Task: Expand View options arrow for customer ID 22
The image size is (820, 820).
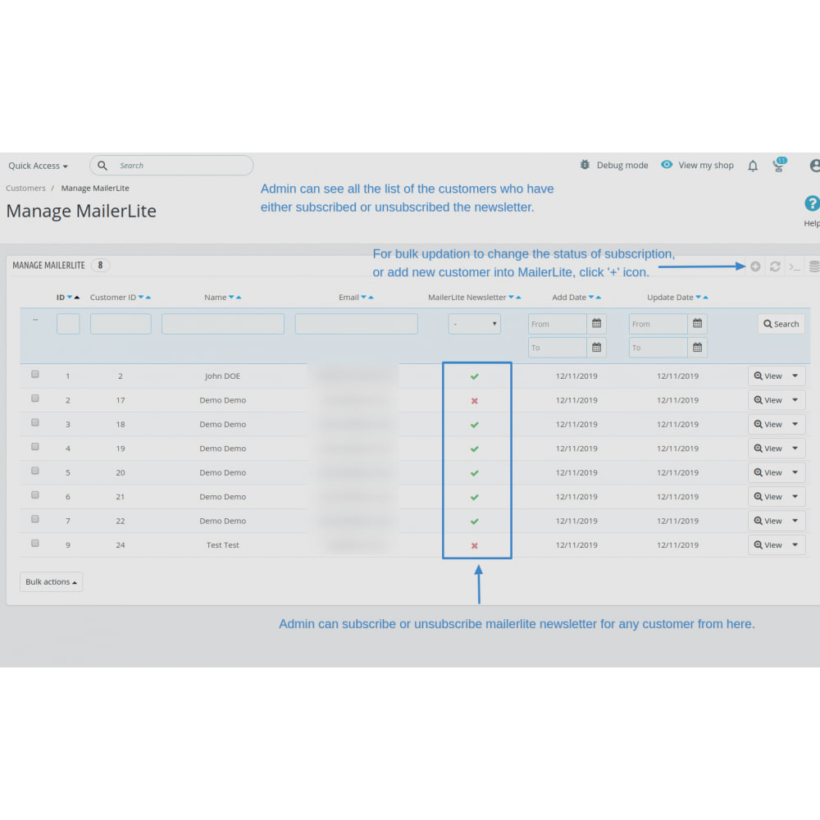Action: (x=795, y=521)
